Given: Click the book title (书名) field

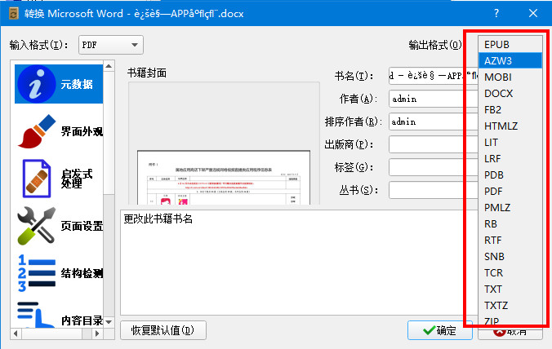Looking at the screenshot, I should tap(433, 76).
